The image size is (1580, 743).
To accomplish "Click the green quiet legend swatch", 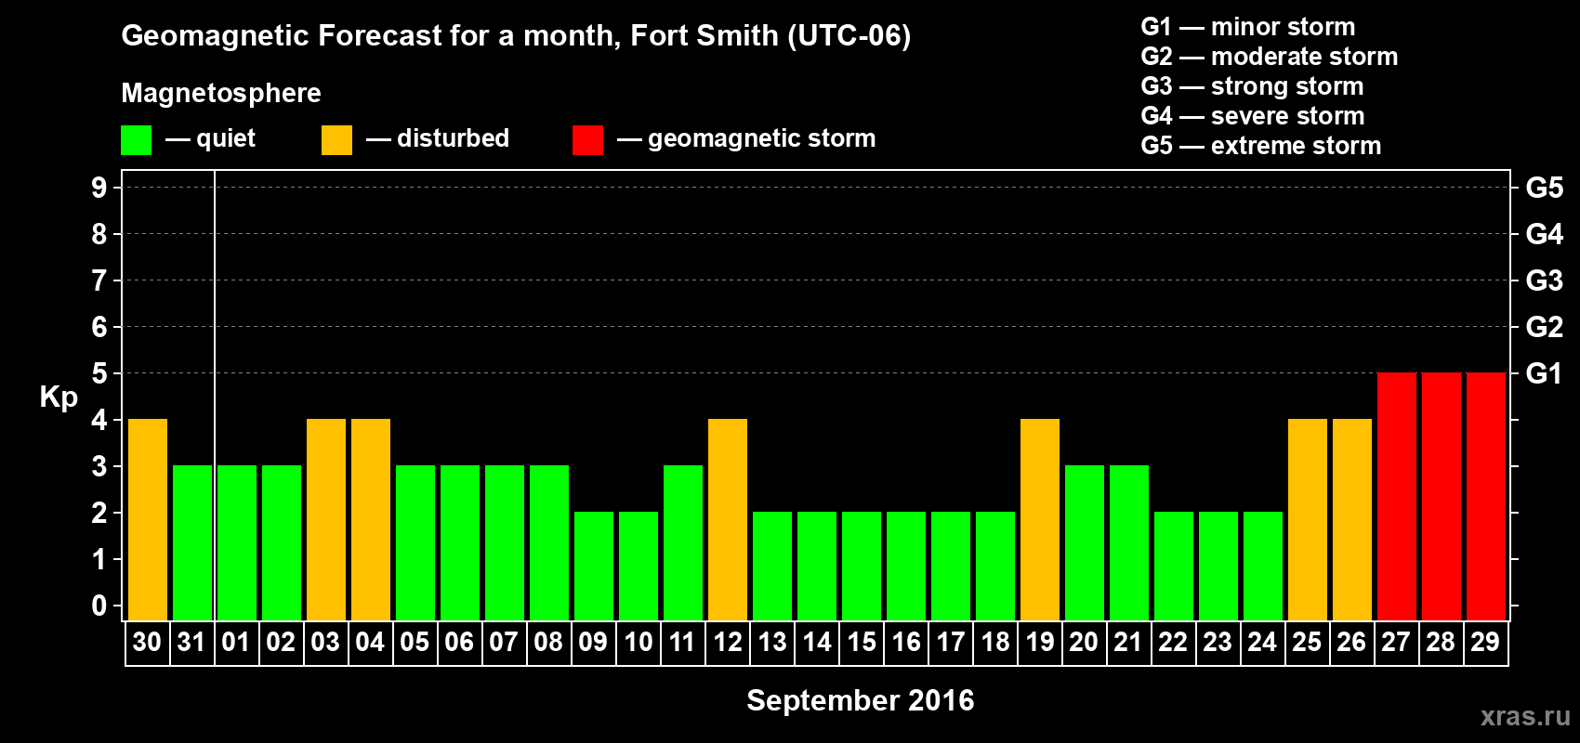I will click(x=136, y=140).
